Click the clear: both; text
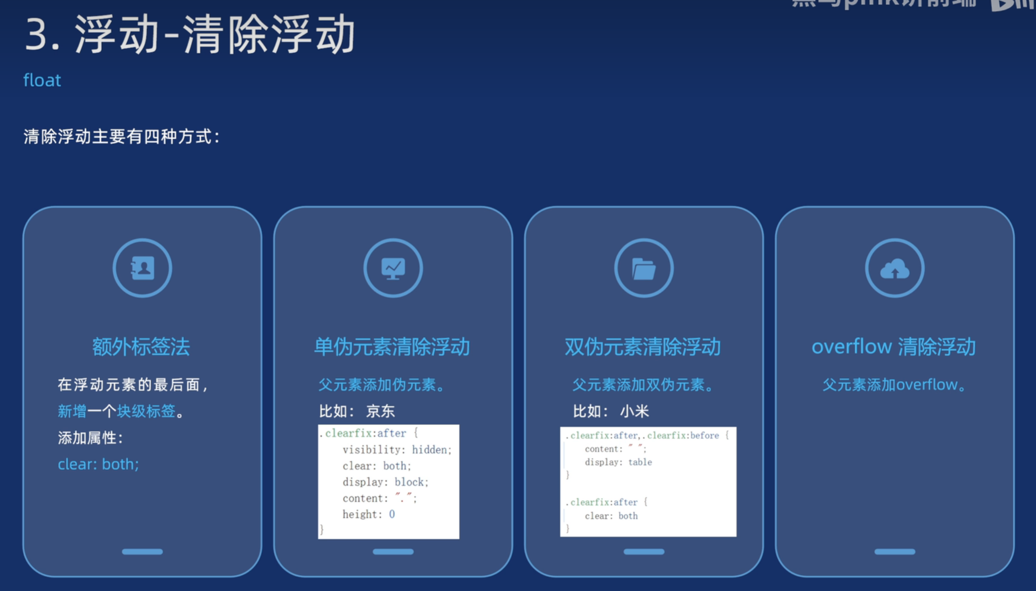Image resolution: width=1036 pixels, height=591 pixels. pyautogui.click(x=98, y=464)
